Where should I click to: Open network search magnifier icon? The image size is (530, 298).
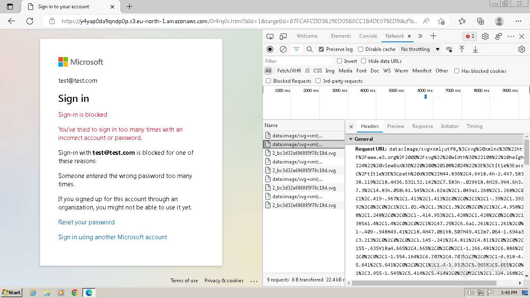309,49
